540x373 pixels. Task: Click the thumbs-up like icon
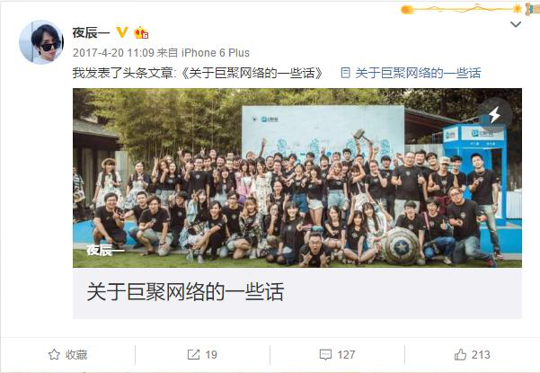click(460, 354)
